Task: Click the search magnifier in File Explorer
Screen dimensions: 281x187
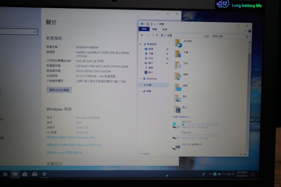Action: point(247,37)
